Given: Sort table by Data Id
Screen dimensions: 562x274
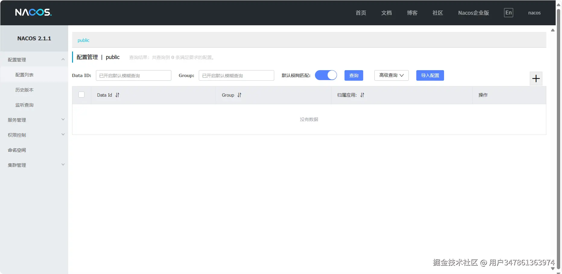Looking at the screenshot, I should pyautogui.click(x=117, y=95).
